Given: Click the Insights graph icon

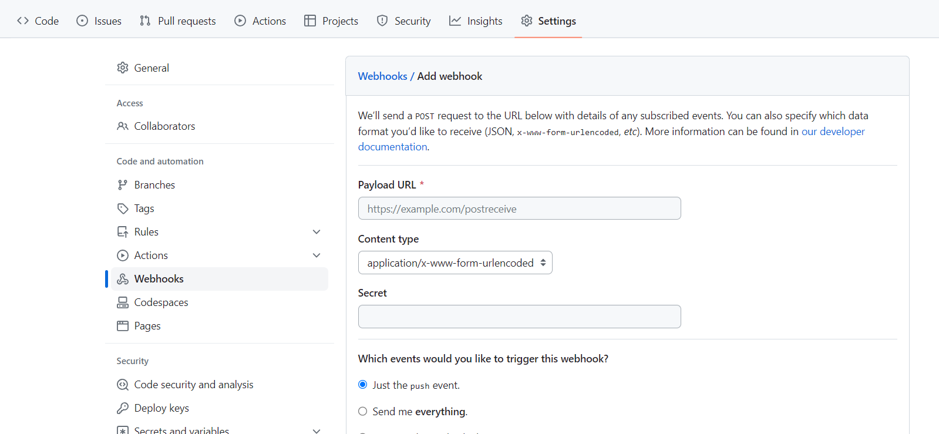Looking at the screenshot, I should [455, 21].
